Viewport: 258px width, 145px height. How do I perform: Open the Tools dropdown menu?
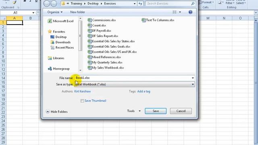[x=134, y=111]
